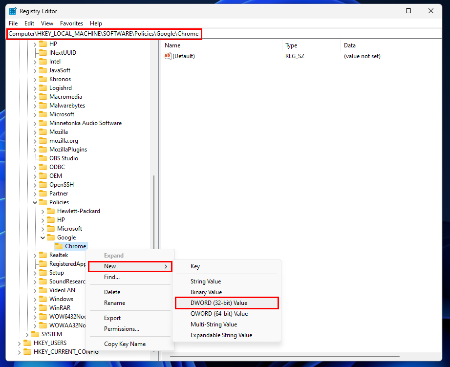Screen dimensions: 450x367
Task: Choose Multi-String Value
Action: coord(227,324)
